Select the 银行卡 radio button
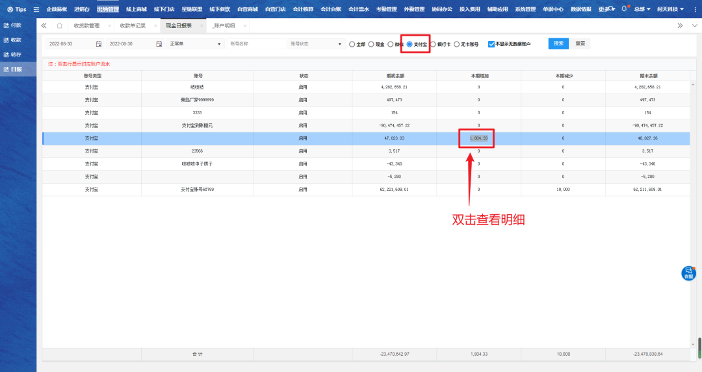Viewport: 702px width, 372px height. [433, 44]
